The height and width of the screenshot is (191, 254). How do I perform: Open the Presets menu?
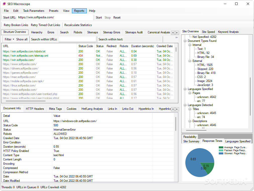[x=54, y=11]
